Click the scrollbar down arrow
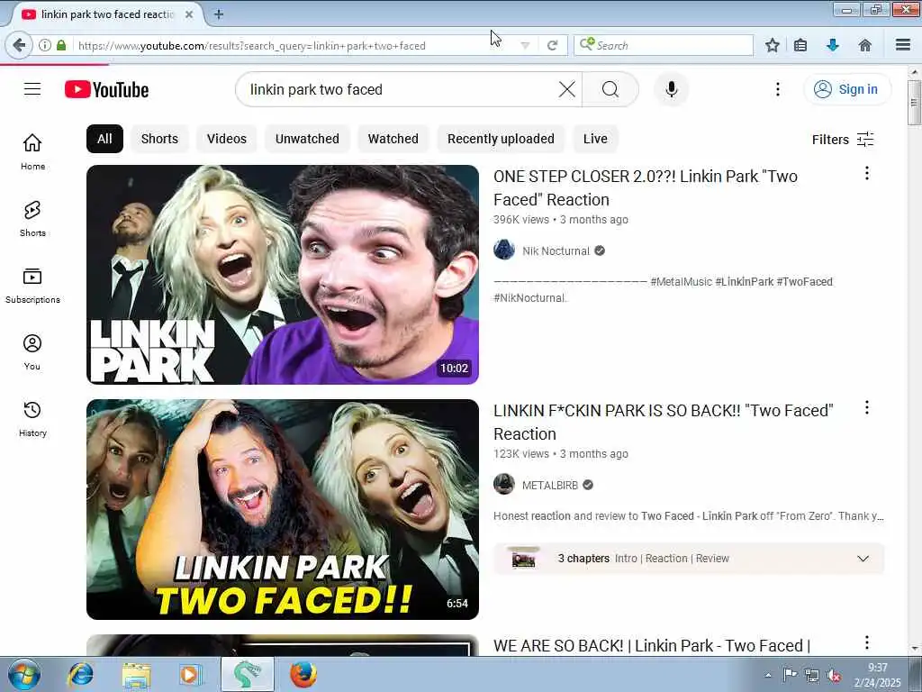922x692 pixels. (x=914, y=649)
